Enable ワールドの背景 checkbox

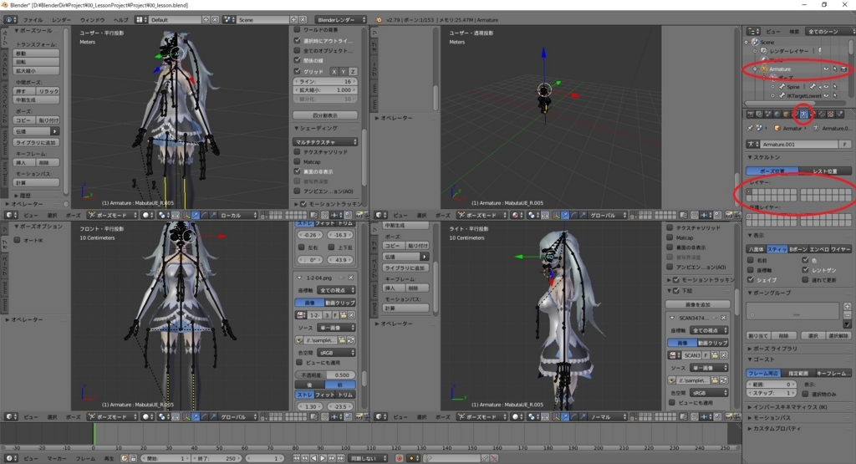point(297,29)
